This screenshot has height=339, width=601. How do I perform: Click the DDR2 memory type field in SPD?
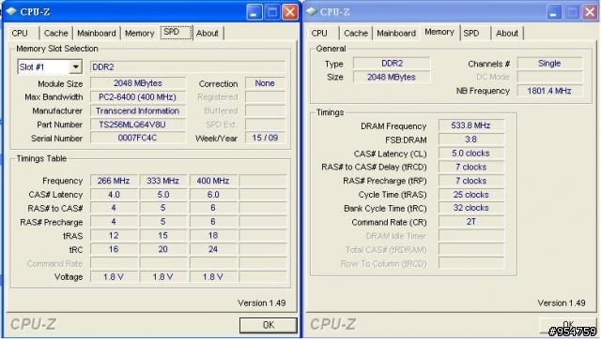[x=188, y=66]
